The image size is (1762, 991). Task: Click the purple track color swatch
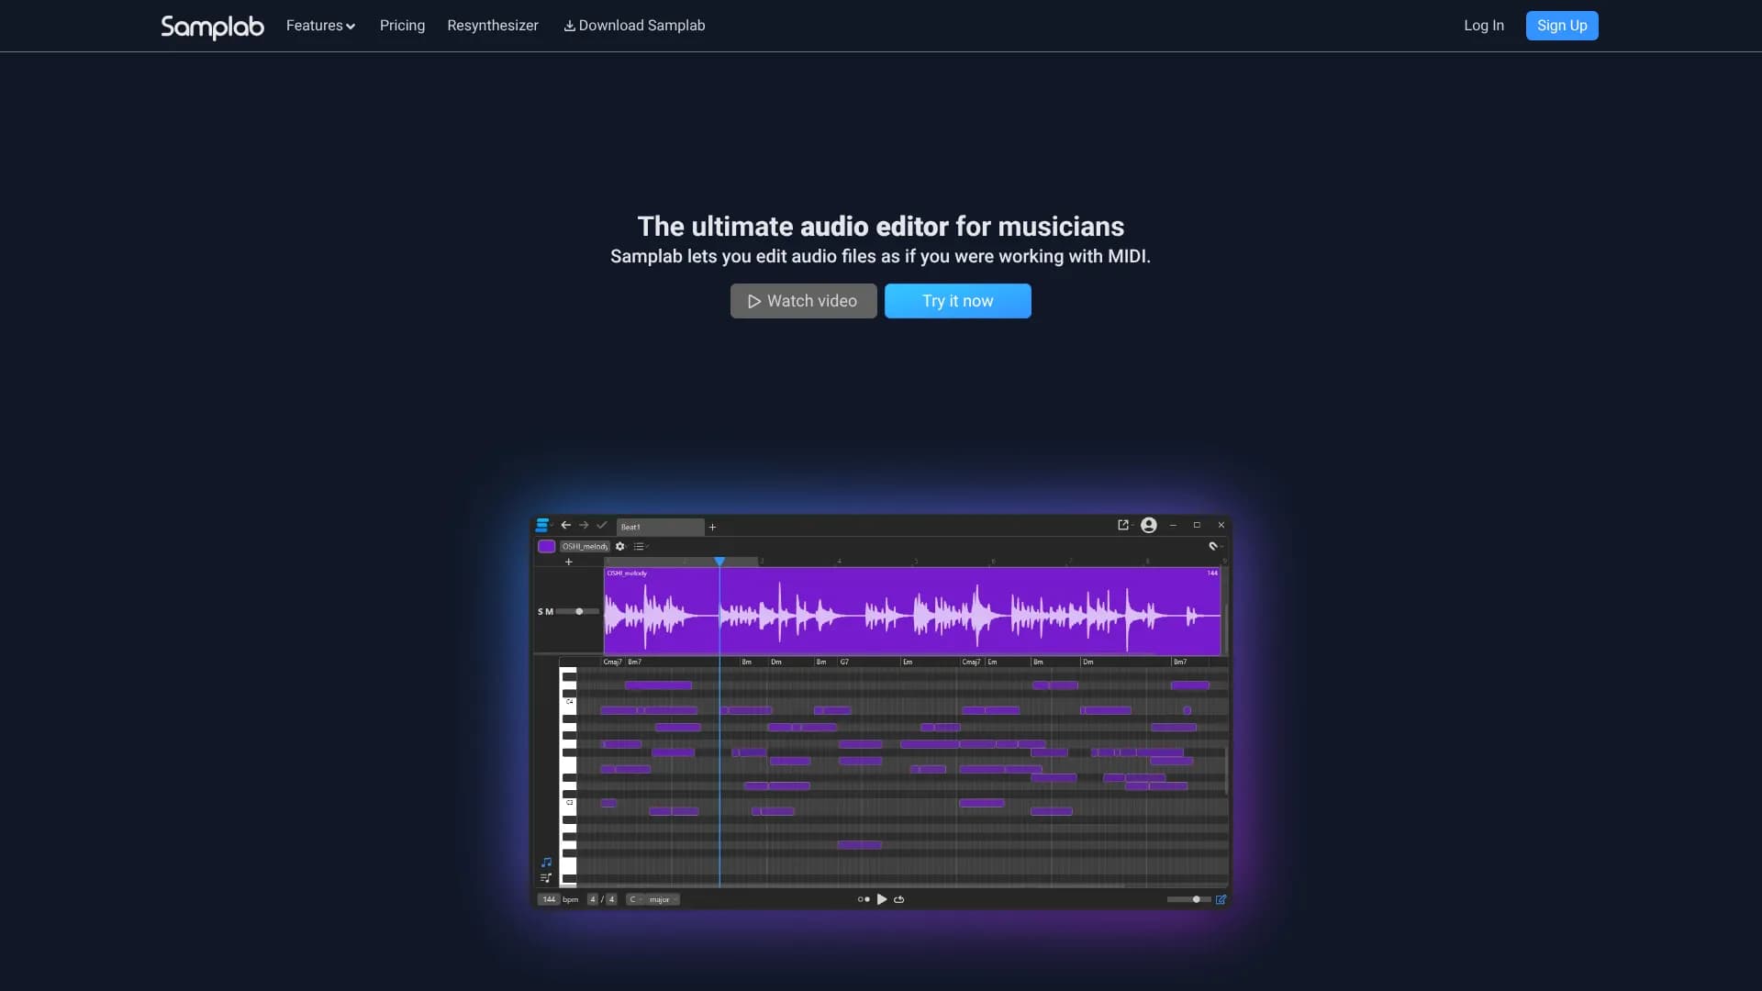(x=546, y=547)
